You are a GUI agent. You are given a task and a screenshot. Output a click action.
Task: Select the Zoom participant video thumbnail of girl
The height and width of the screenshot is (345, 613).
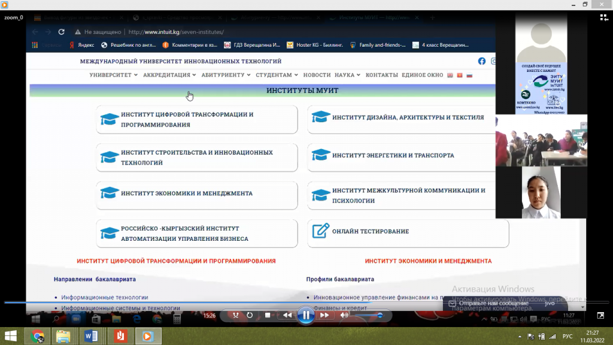[541, 192]
